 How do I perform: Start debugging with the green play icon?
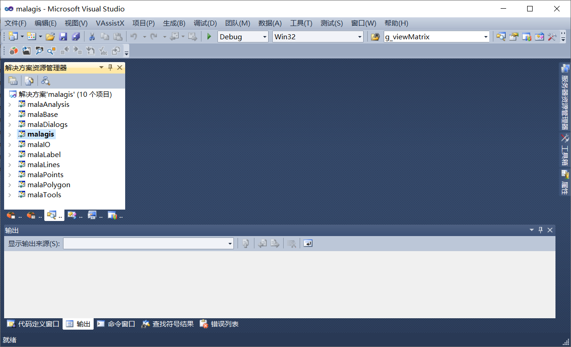point(209,37)
